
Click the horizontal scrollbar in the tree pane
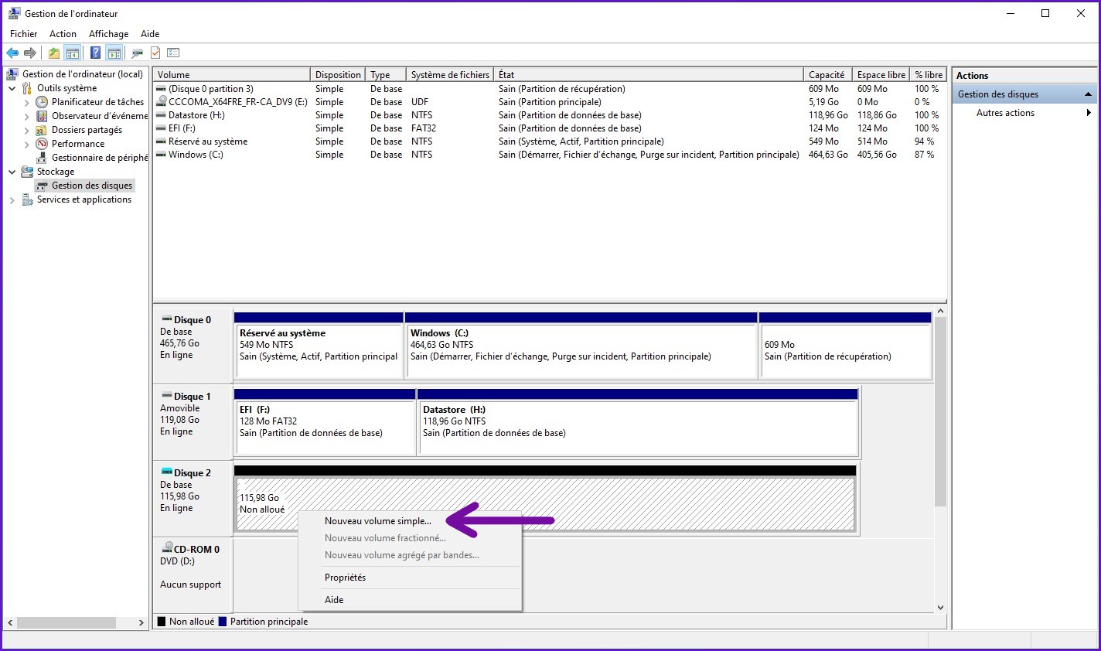(x=66, y=622)
